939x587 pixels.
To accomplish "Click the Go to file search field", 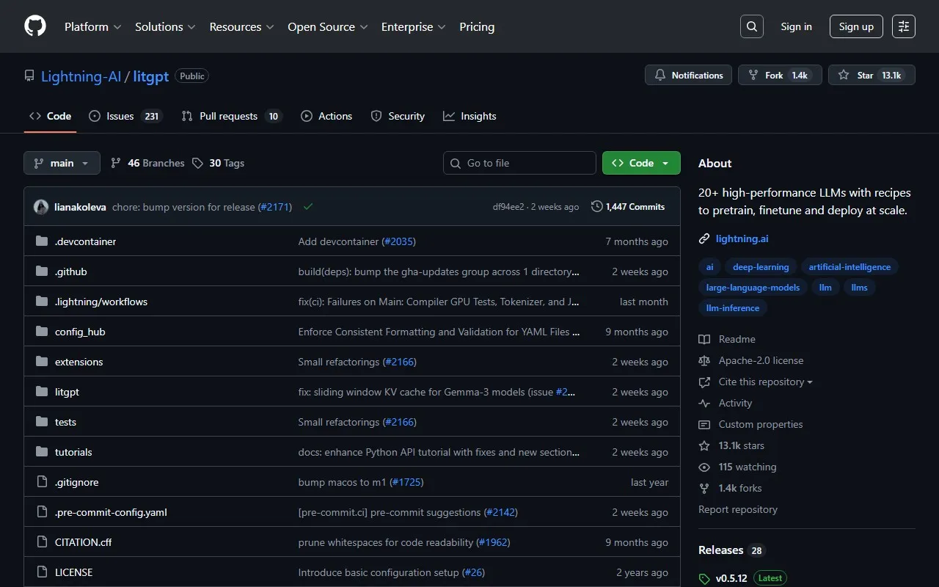I will click(519, 163).
